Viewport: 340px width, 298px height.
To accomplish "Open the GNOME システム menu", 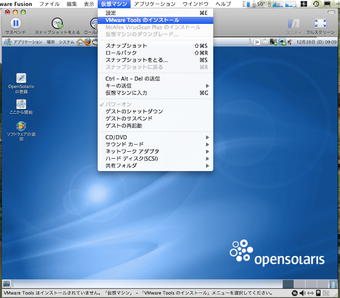I will [x=66, y=42].
